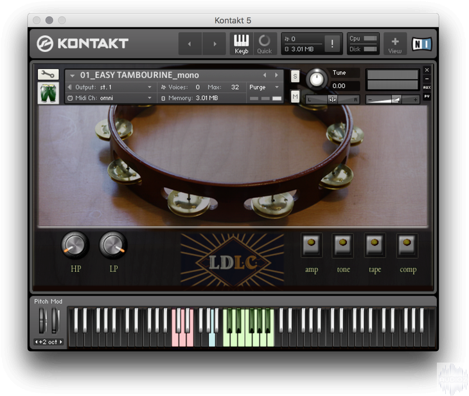Click the volume minus button
469x396 pixels.
pos(370,100)
